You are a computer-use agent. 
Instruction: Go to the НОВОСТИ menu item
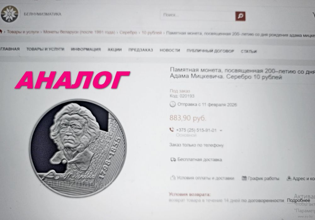170,50
